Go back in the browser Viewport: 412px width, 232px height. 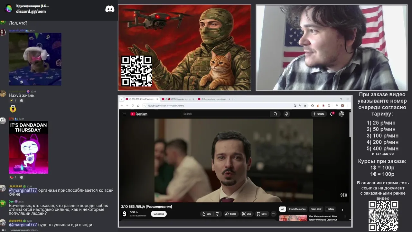(122, 105)
